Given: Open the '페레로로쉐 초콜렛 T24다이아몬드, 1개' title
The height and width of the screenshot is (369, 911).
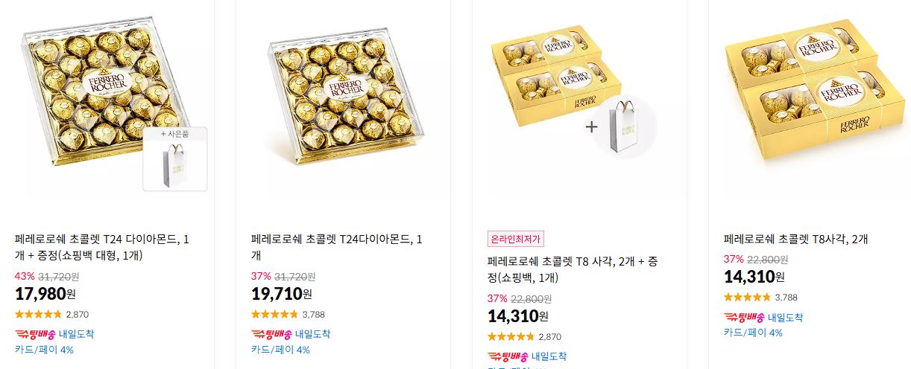Looking at the screenshot, I should click(337, 247).
